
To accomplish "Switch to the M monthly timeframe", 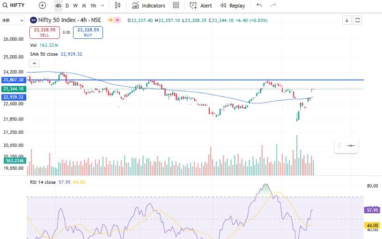I will 84,6.
